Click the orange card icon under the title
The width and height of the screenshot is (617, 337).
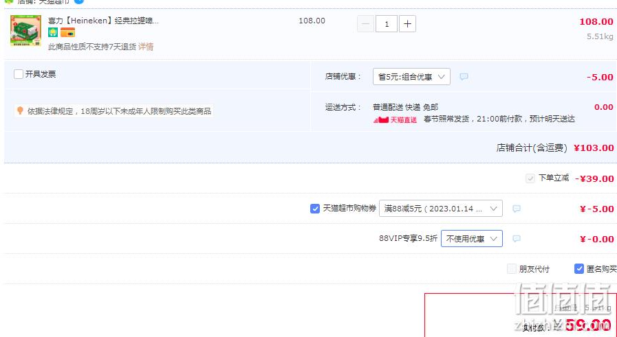pyautogui.click(x=67, y=32)
